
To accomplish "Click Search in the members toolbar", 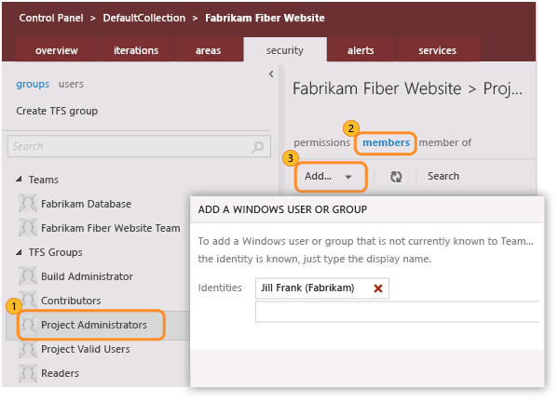I will coord(443,176).
